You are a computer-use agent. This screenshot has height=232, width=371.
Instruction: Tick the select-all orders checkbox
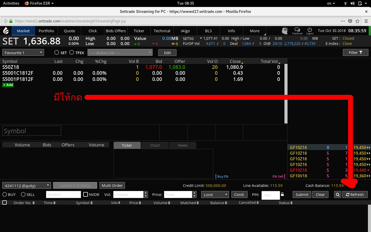(4, 203)
